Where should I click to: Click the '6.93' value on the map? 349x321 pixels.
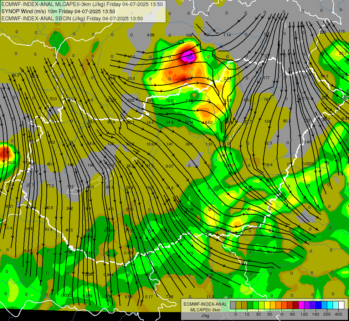click(129, 297)
